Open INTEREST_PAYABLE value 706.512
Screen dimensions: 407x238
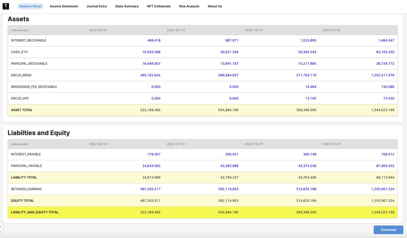[x=388, y=154]
